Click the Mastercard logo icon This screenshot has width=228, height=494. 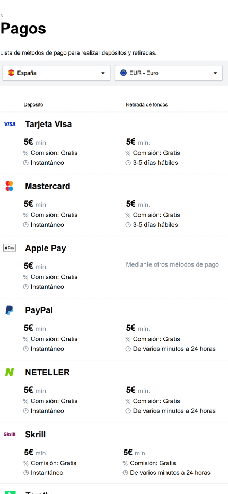click(10, 186)
